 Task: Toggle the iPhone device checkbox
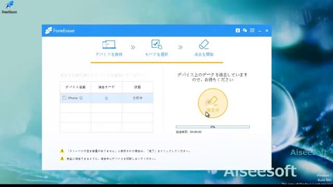tap(64, 98)
